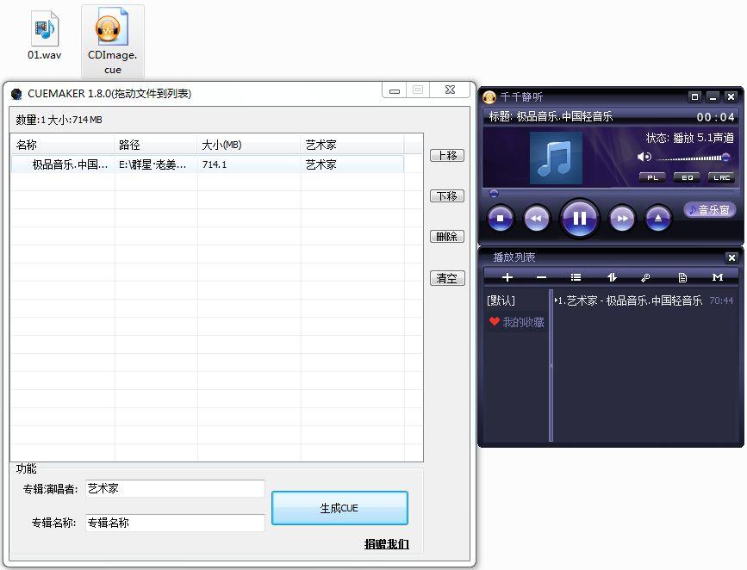Viewport: 747px width, 570px height.
Task: Click the 删除 (delete) button
Action: tap(447, 236)
